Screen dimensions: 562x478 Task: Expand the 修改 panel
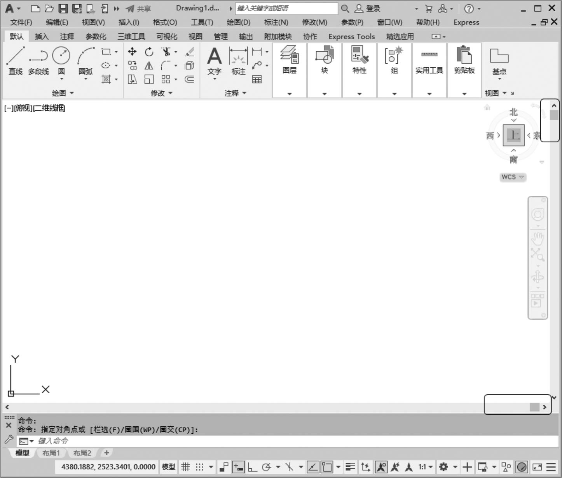click(162, 93)
